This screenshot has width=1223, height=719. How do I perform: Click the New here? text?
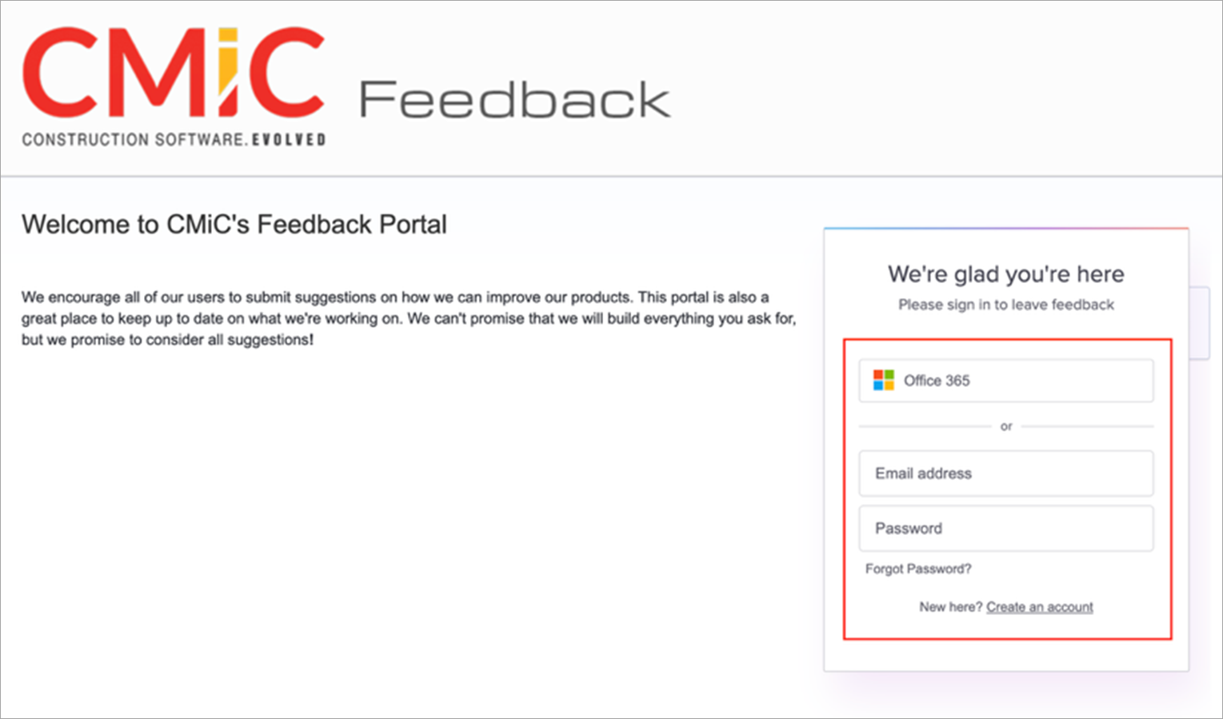tap(950, 607)
